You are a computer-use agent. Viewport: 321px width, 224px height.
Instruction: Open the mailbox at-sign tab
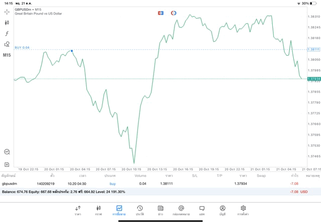click(181, 210)
